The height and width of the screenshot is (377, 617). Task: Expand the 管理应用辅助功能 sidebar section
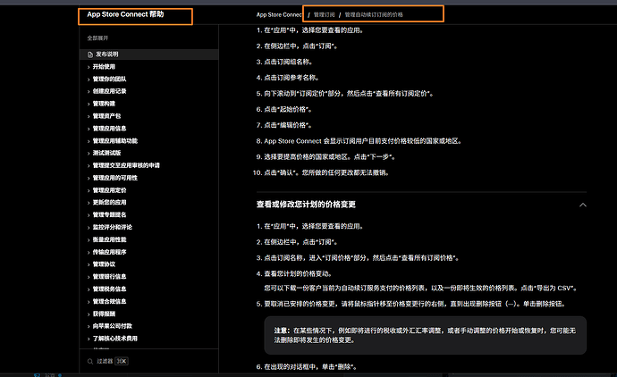coord(89,141)
